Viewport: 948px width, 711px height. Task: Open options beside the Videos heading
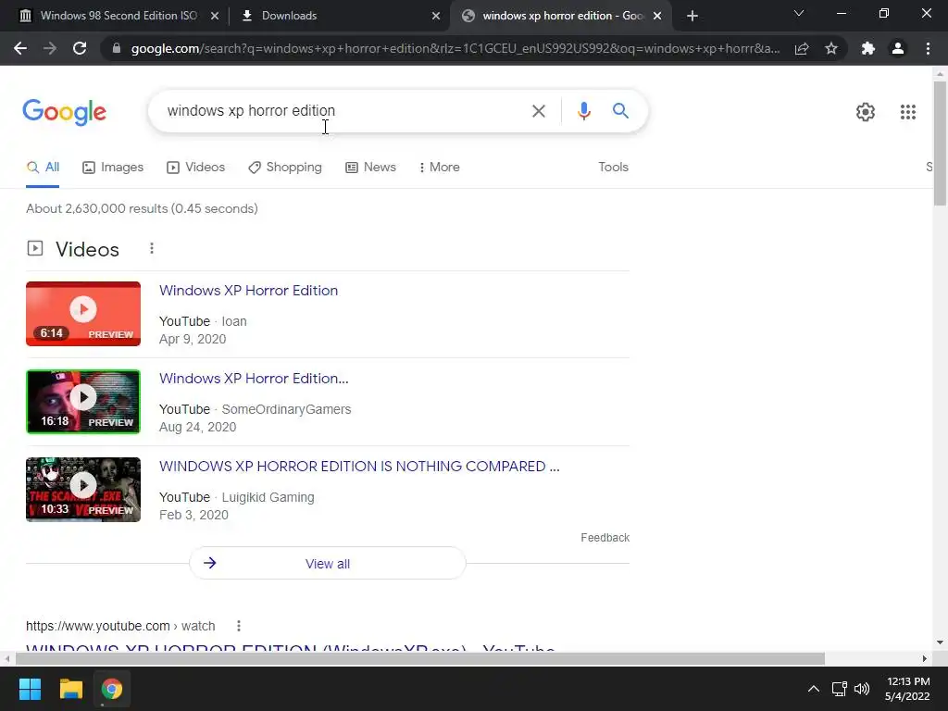(x=152, y=248)
